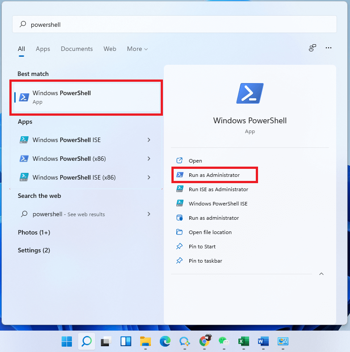
Task: Collapse the action list with chevron
Action: [x=321, y=274]
